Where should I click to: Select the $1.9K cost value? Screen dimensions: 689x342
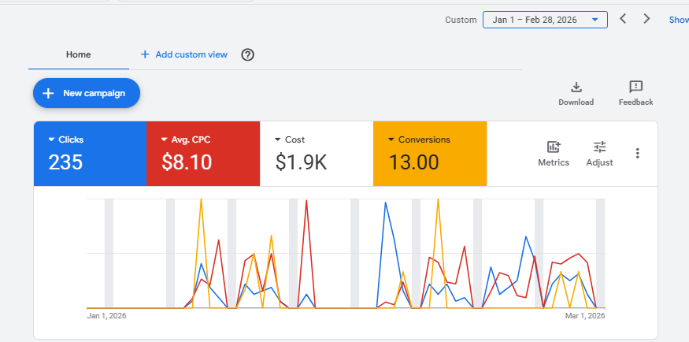[x=301, y=162]
